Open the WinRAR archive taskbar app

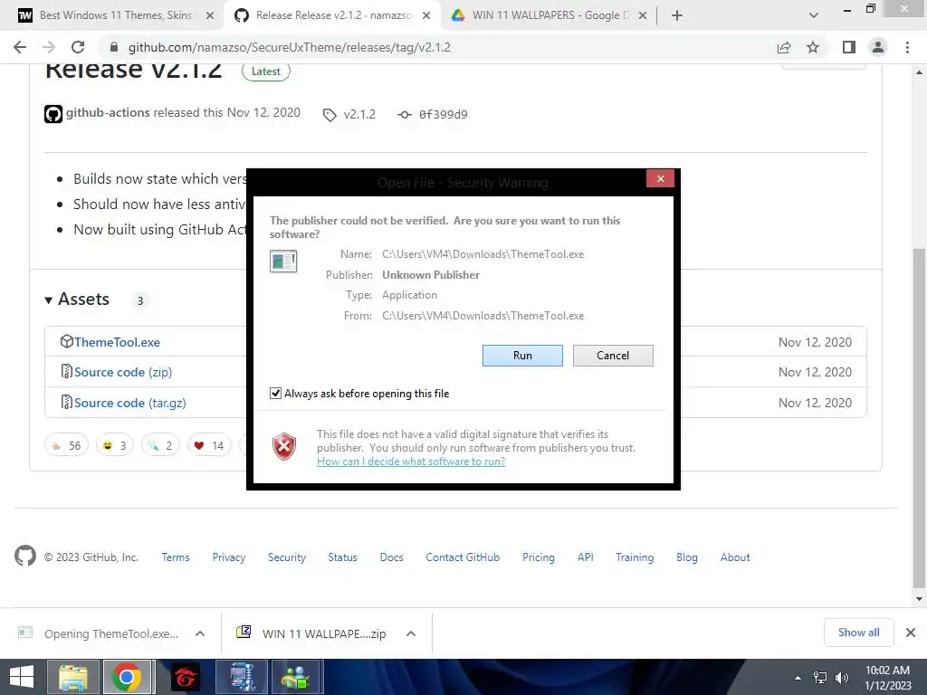243,677
